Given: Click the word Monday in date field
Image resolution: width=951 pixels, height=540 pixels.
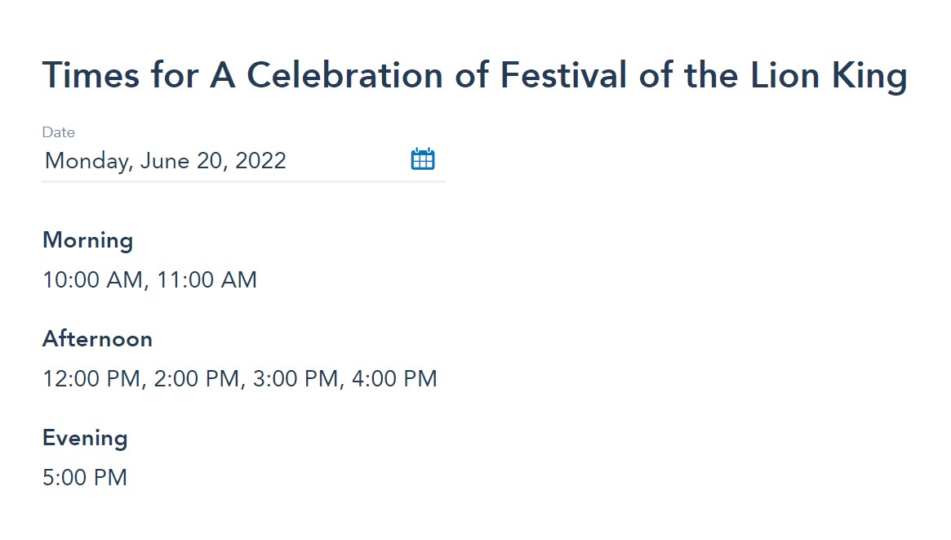Looking at the screenshot, I should click(x=87, y=162).
